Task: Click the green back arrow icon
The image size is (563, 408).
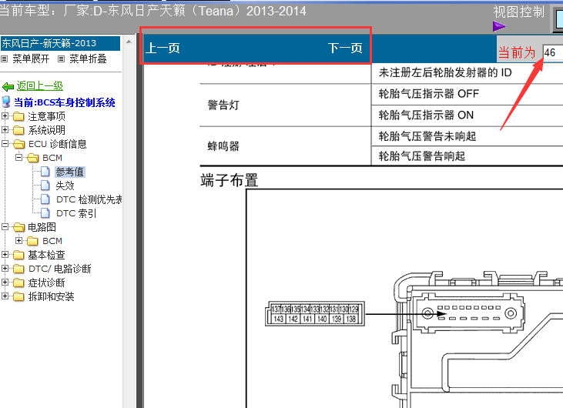Action: pyautogui.click(x=8, y=86)
